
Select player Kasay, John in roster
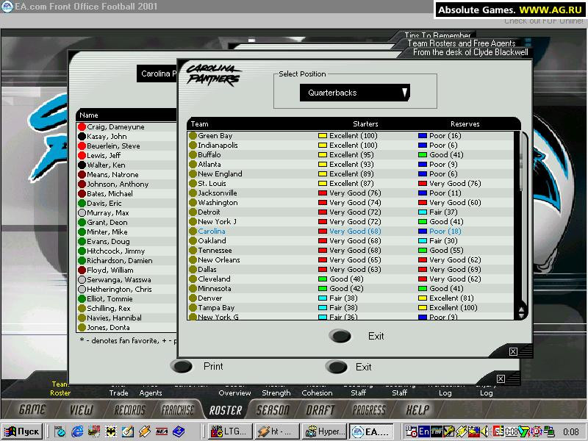click(107, 137)
